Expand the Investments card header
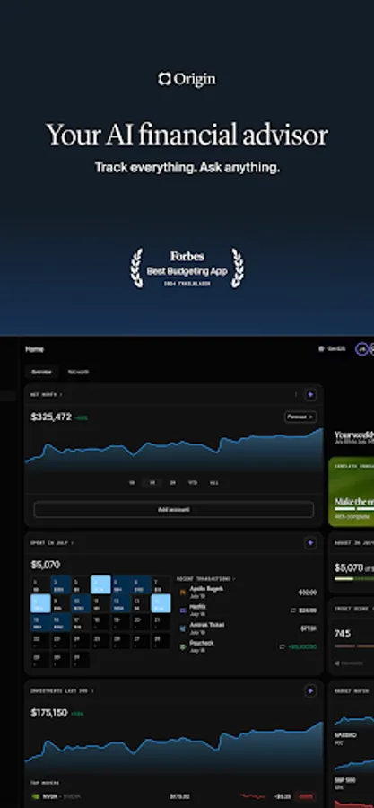 click(x=61, y=690)
